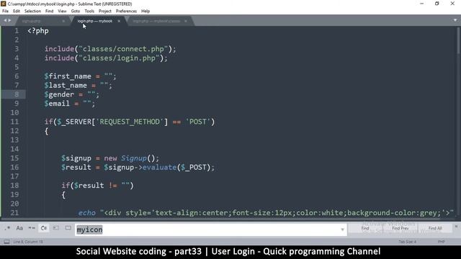Click the previous tab arrow

5,20
